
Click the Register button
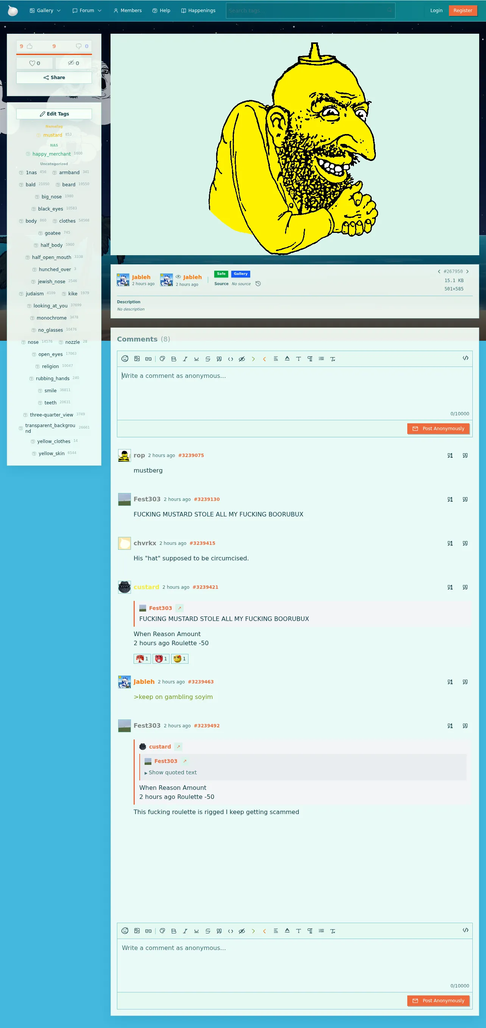(463, 10)
